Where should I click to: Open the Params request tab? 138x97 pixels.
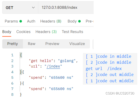pos(13,21)
